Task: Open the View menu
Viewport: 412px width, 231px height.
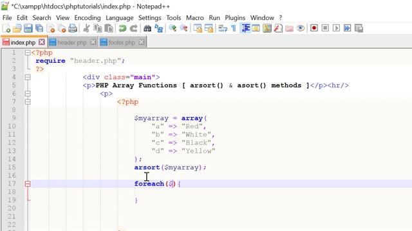Action: click(x=62, y=18)
